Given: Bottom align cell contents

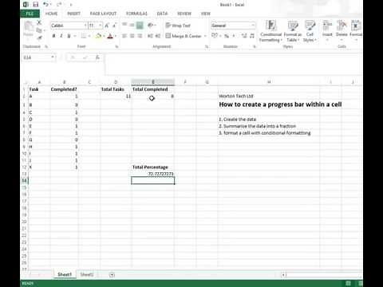Looking at the screenshot, I should coord(140,26).
